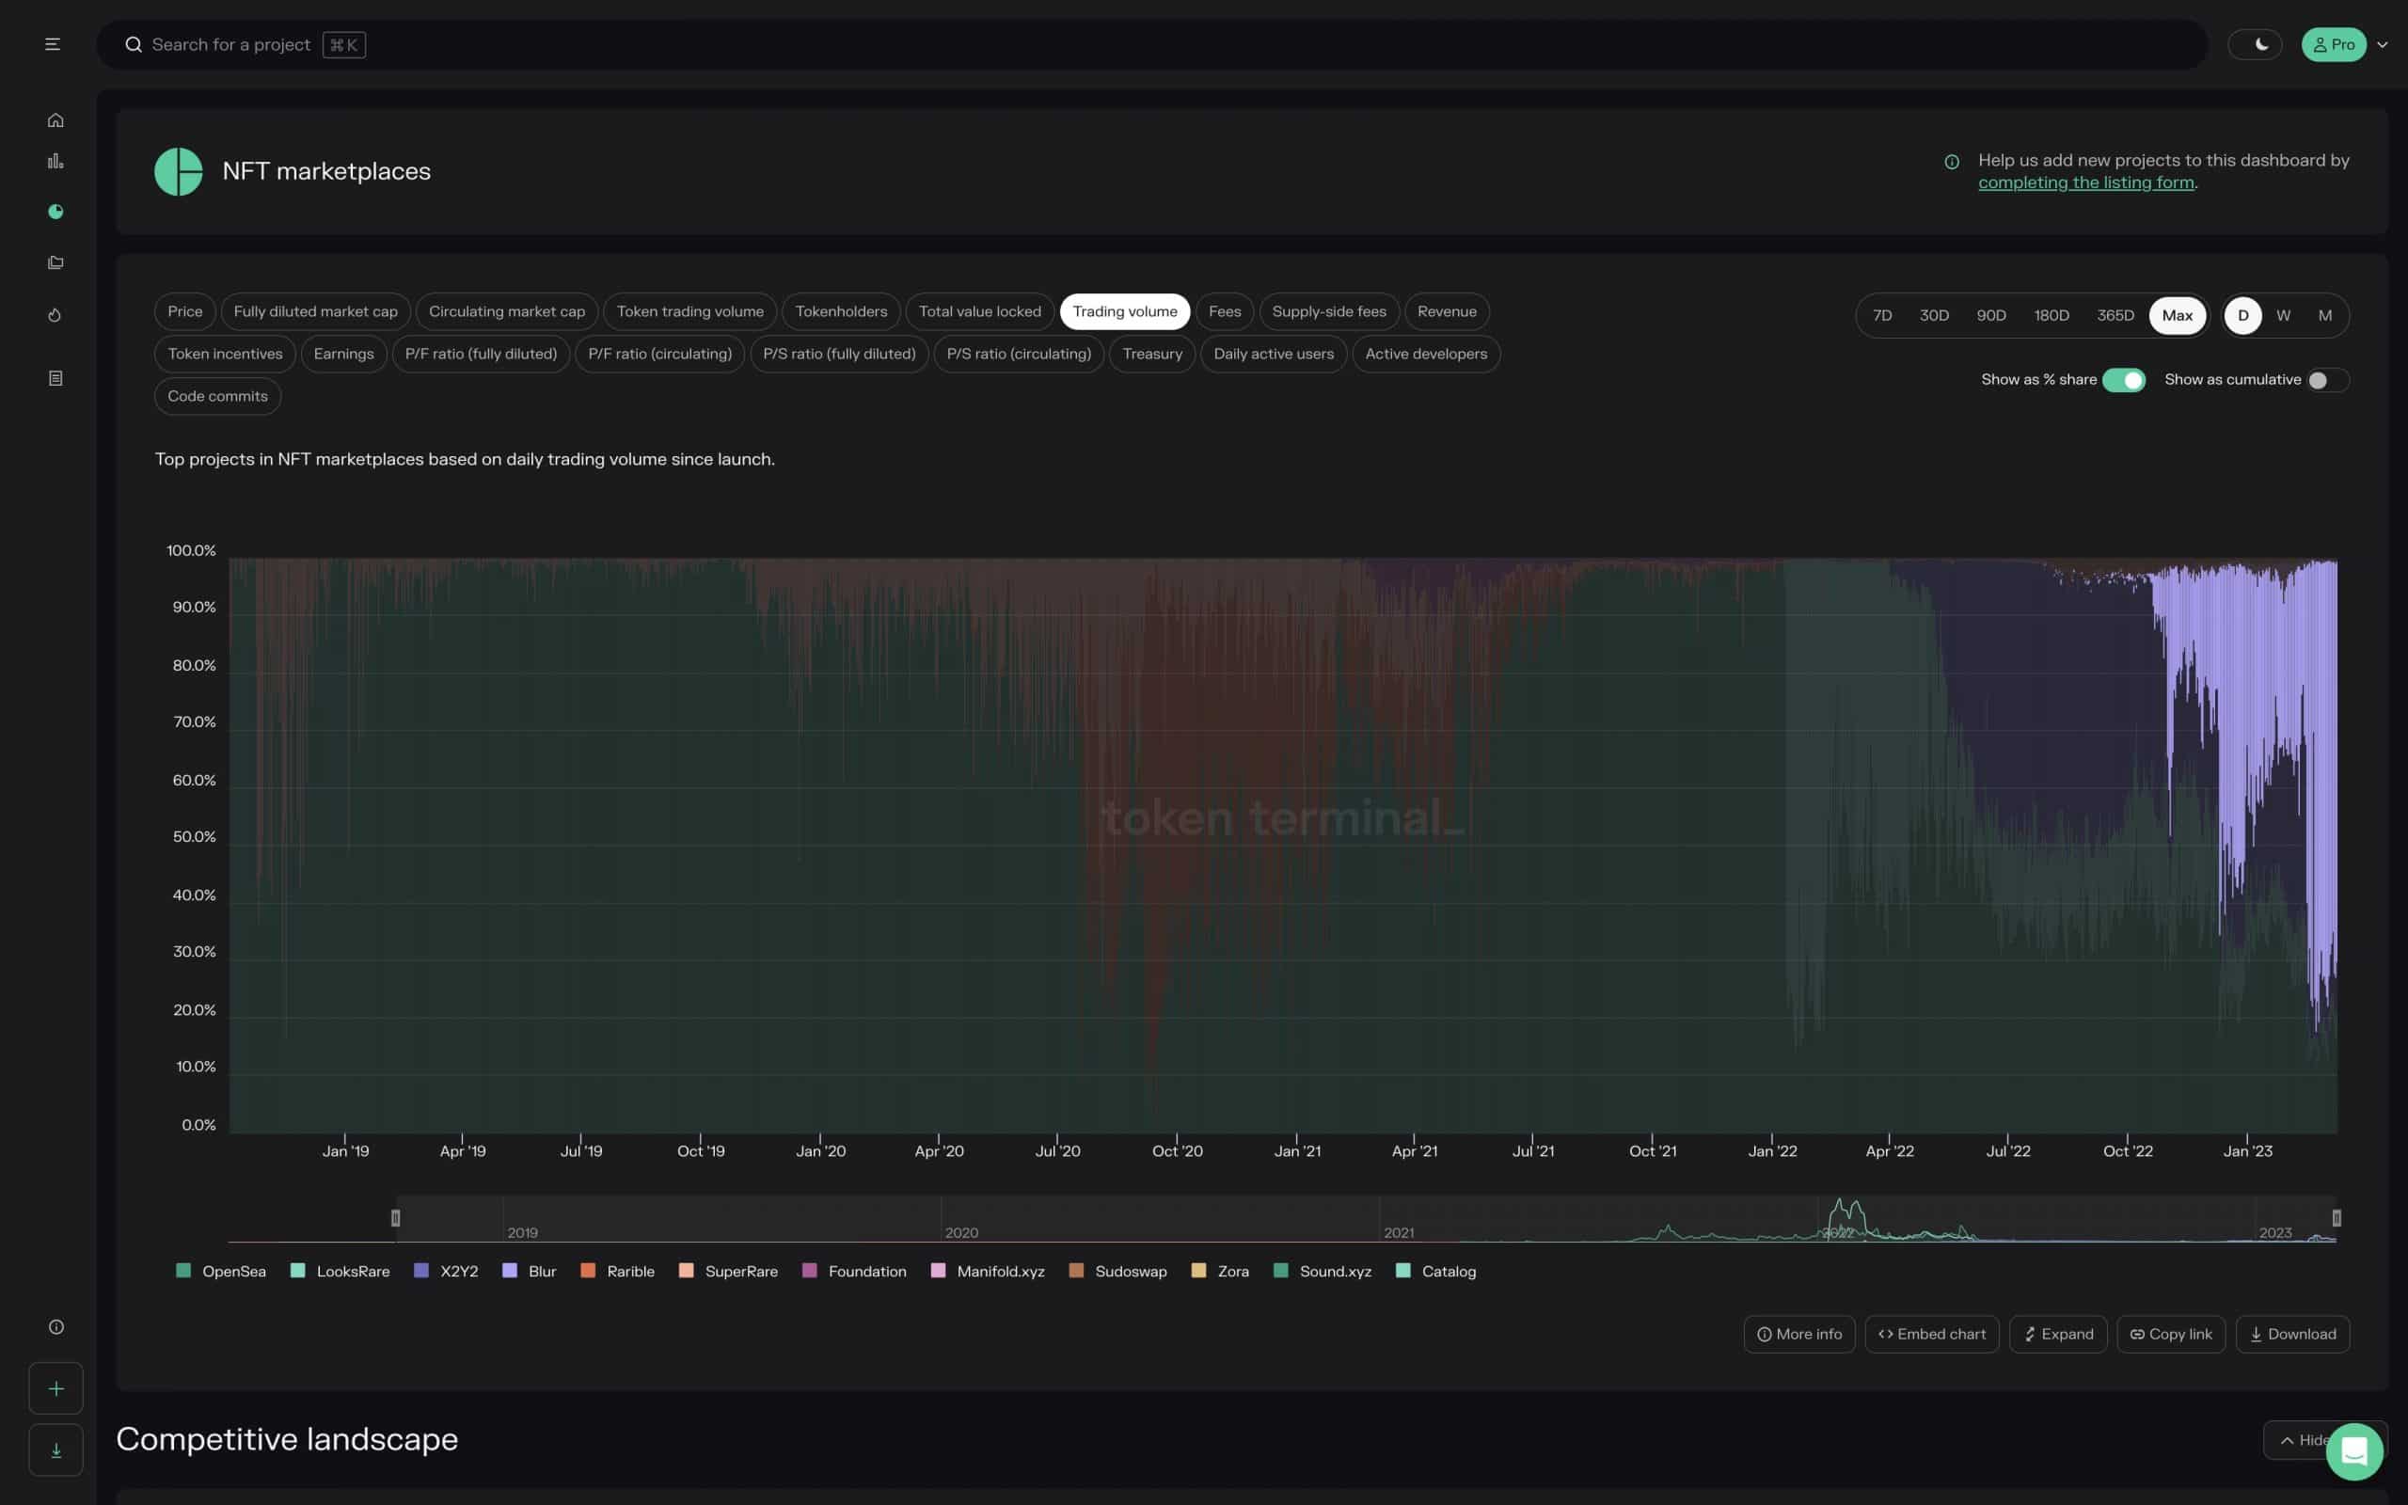Switch to the Fees metric tab
The height and width of the screenshot is (1505, 2408).
[1225, 310]
